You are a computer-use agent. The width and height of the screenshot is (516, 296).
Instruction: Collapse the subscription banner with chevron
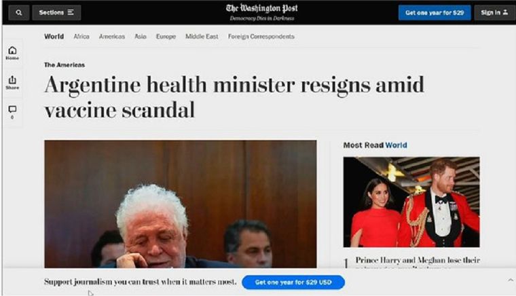coord(511,280)
